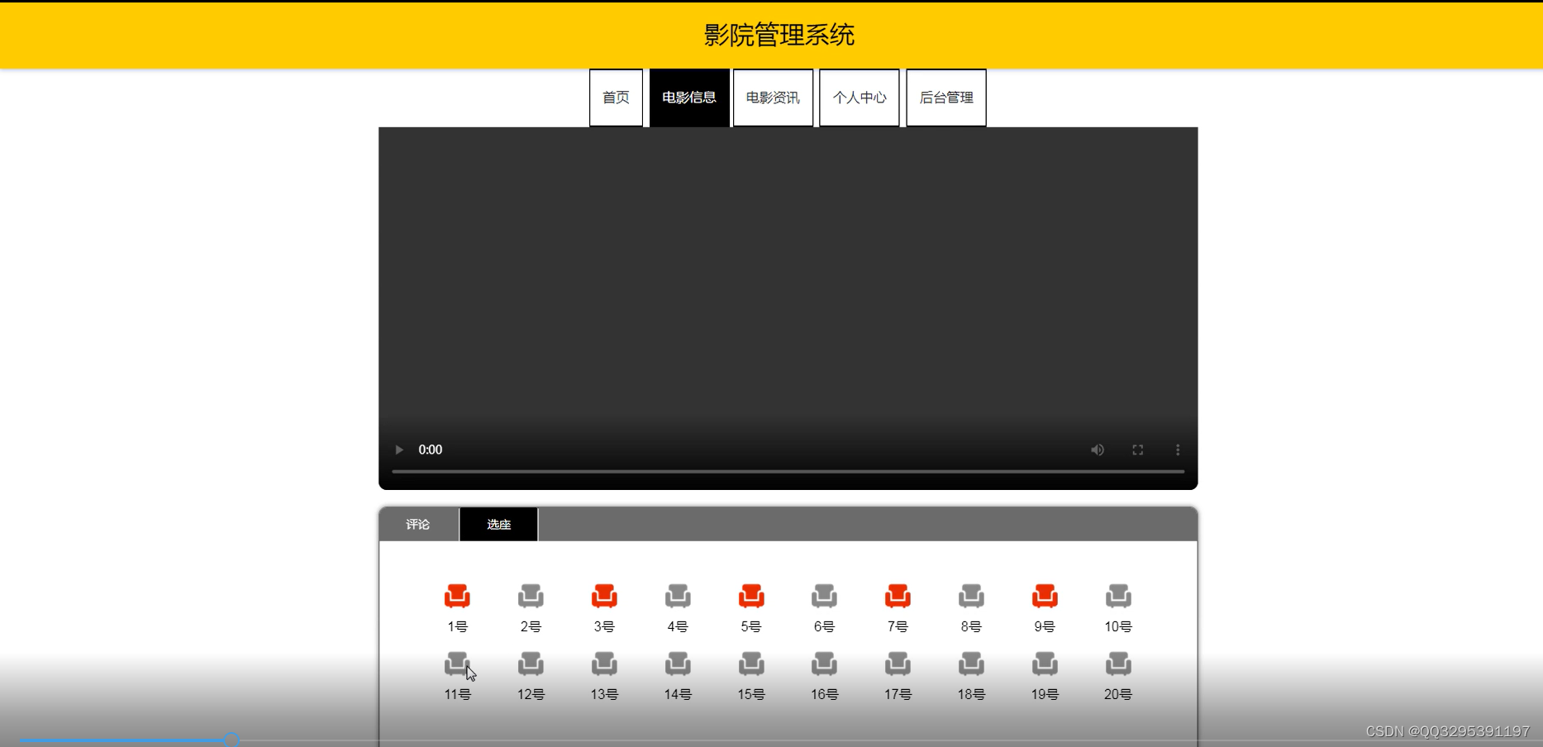Select seat 2号 gray chair icon

531,596
